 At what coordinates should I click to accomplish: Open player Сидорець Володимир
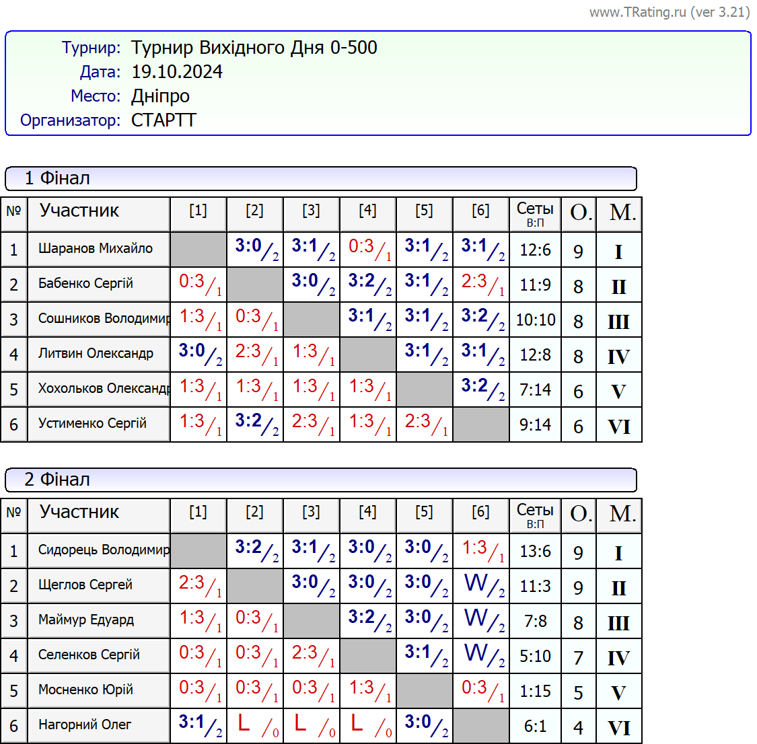(x=103, y=550)
